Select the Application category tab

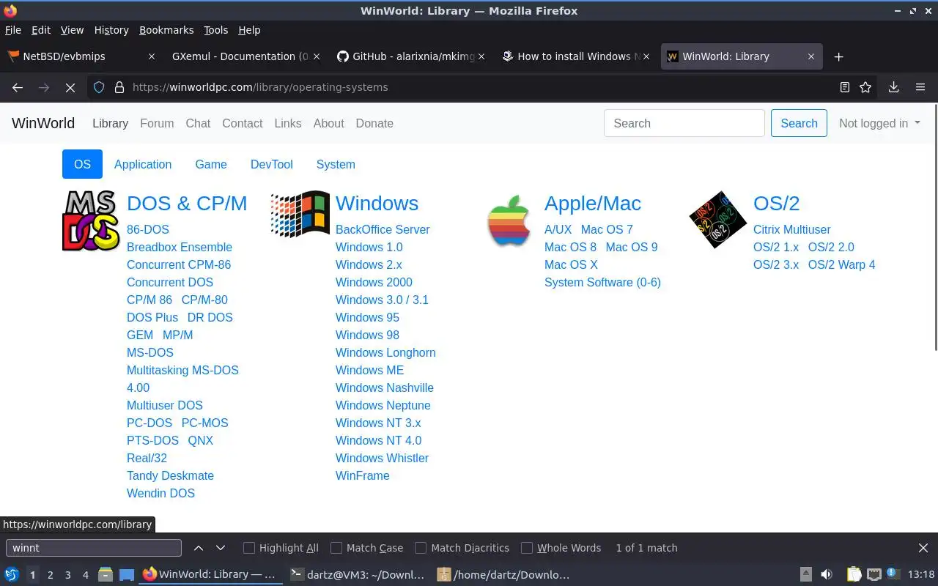coord(143,164)
